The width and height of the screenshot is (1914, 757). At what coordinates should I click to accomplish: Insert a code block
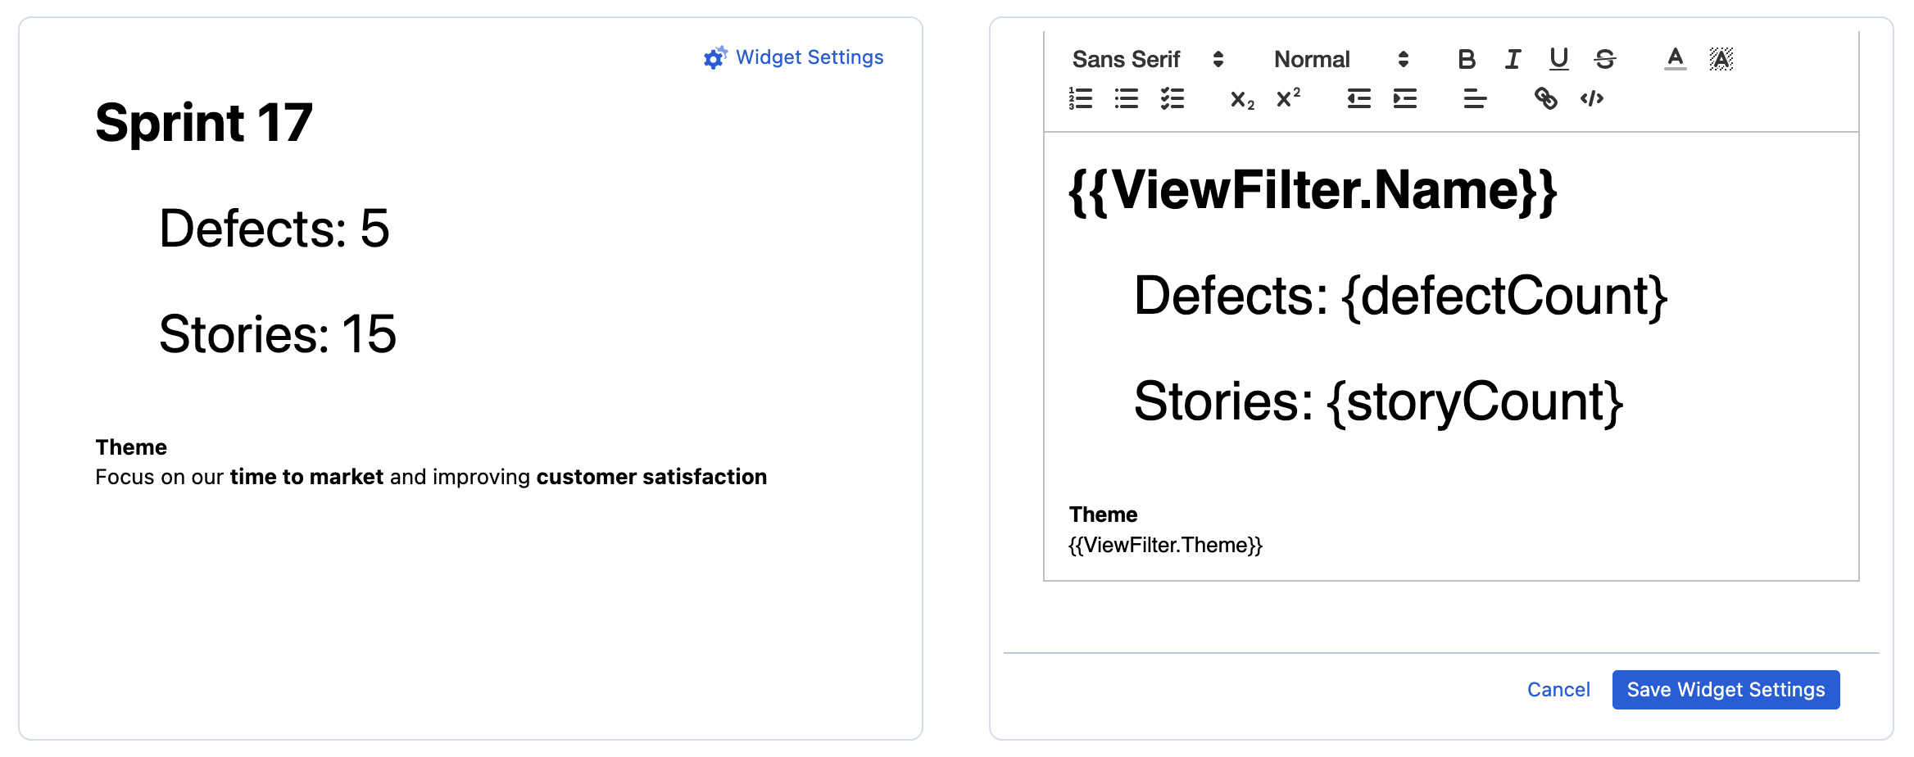coord(1591,99)
